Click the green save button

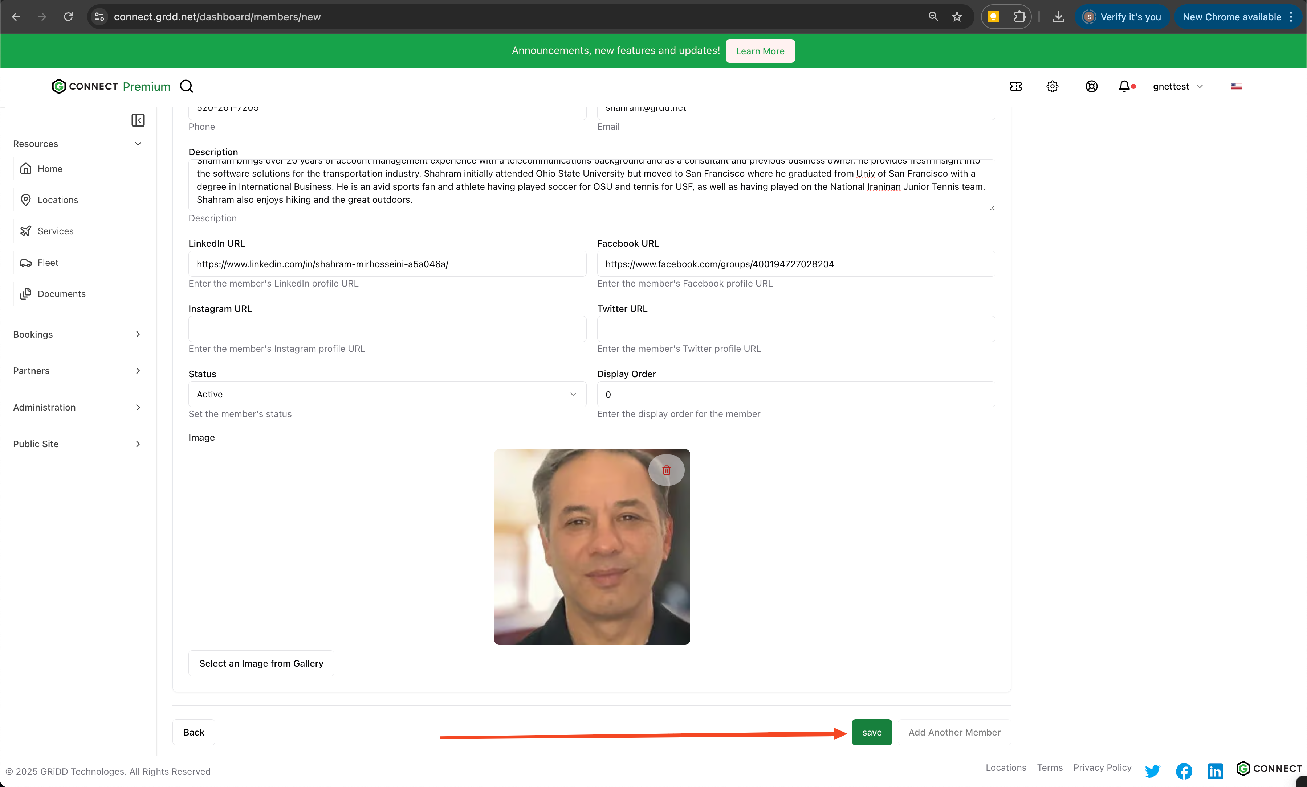(x=871, y=732)
